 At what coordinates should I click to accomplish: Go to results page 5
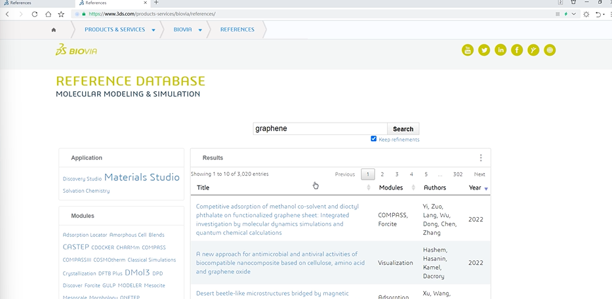click(x=426, y=174)
